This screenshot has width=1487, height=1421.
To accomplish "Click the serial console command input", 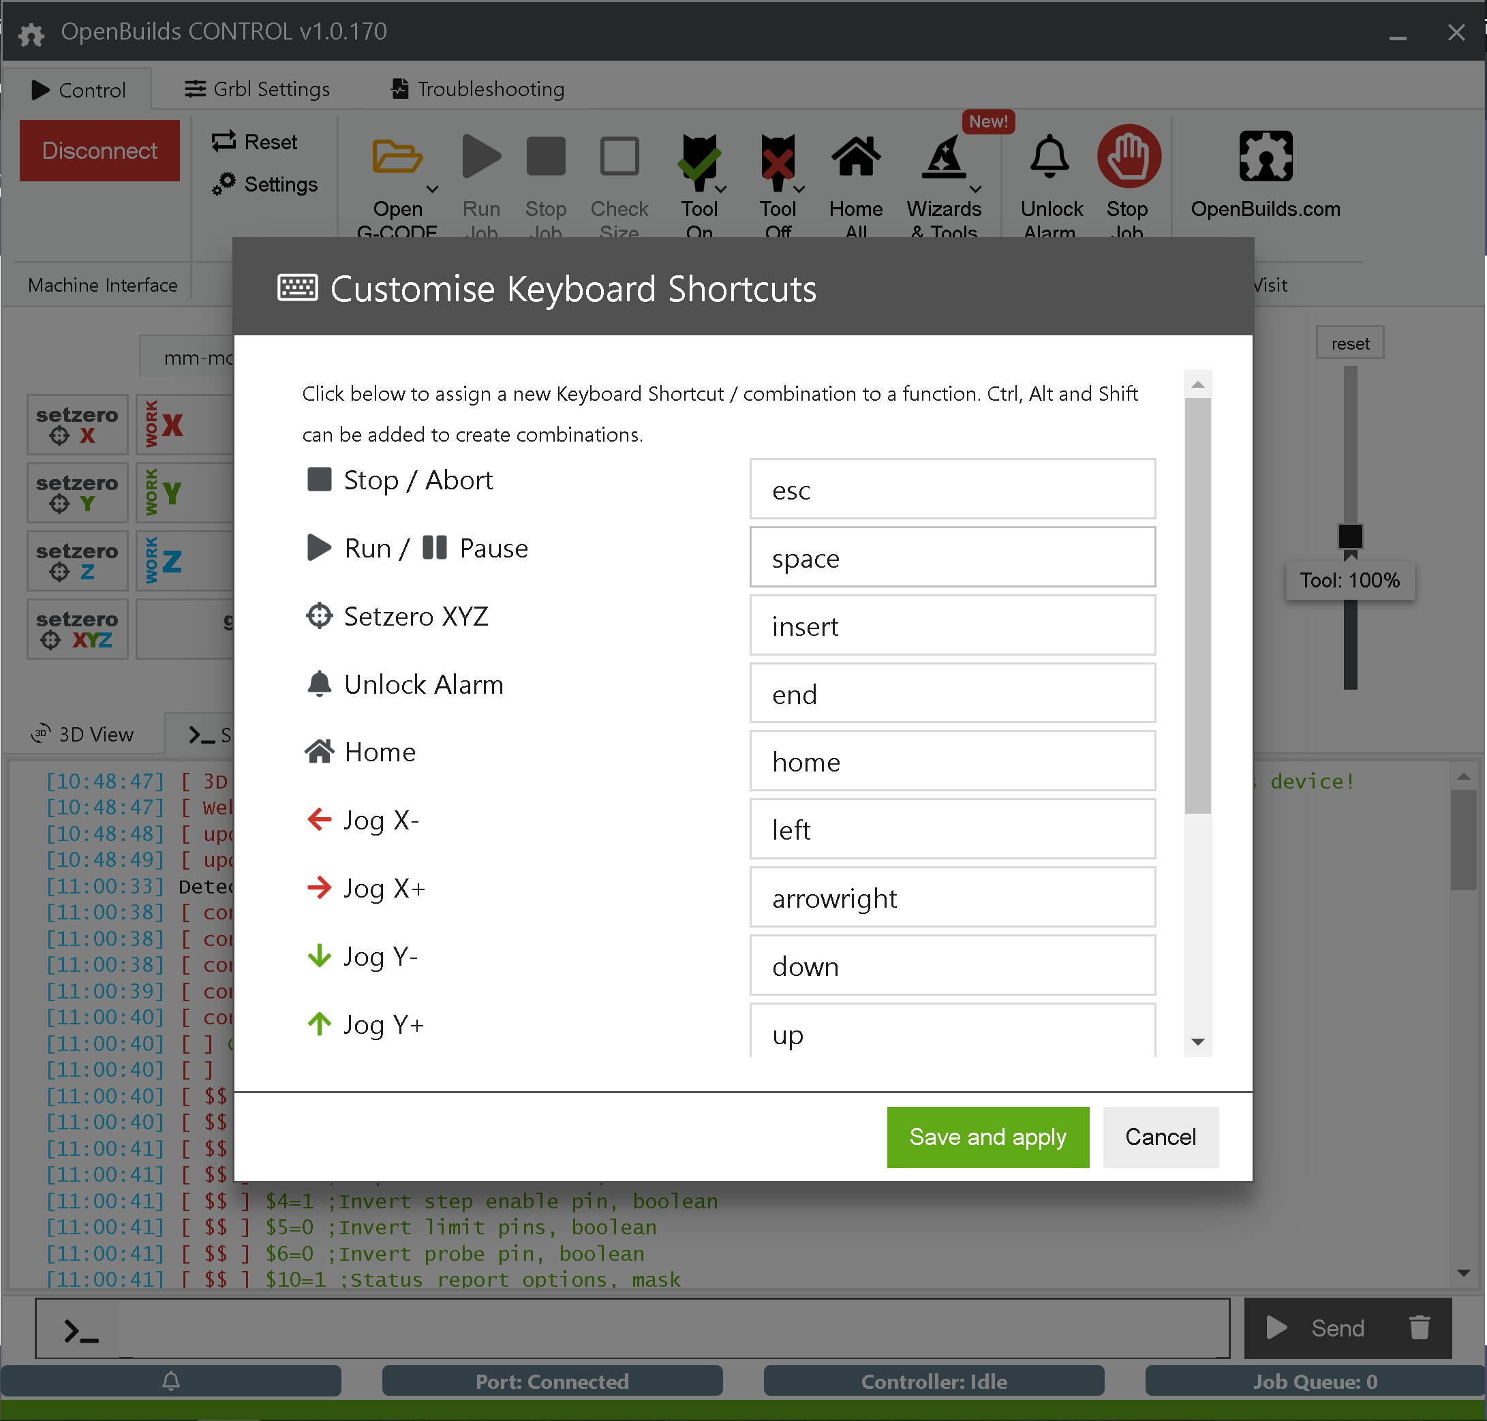I will coord(632,1328).
